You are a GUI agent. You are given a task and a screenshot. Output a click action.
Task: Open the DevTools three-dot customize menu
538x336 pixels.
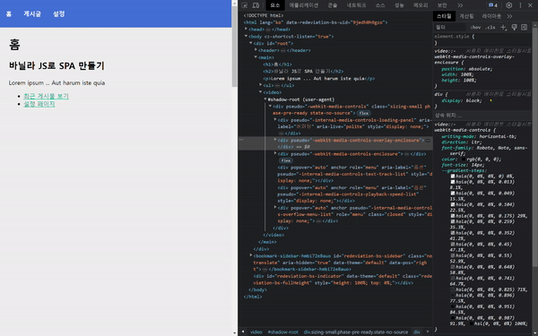pos(520,5)
